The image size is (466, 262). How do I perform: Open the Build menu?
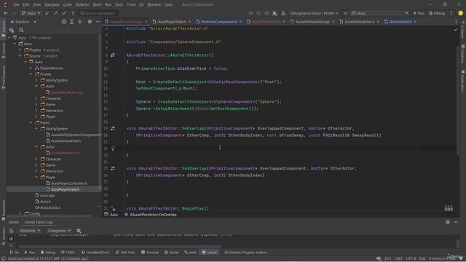(97, 4)
